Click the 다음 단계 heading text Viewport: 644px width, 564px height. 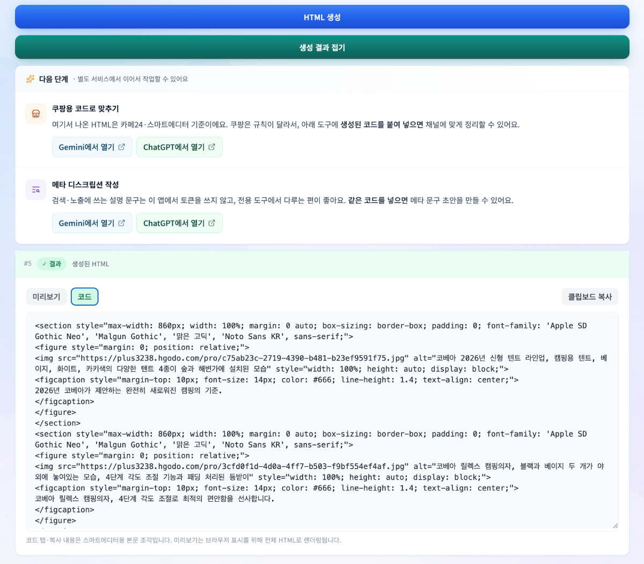click(x=54, y=79)
